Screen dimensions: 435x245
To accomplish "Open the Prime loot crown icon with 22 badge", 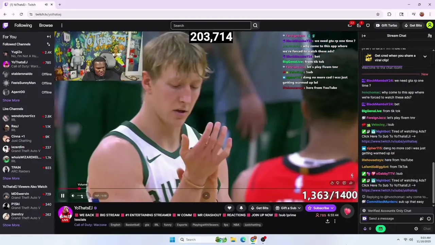I will tap(350, 26).
